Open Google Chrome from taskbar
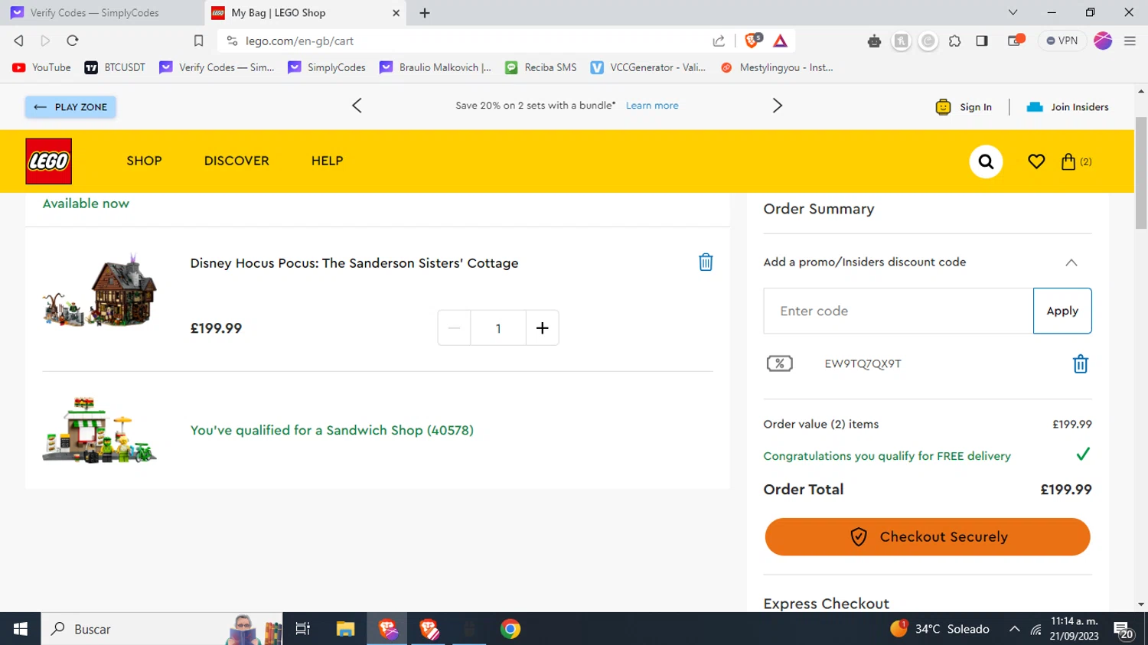Image resolution: width=1148 pixels, height=645 pixels. [510, 629]
